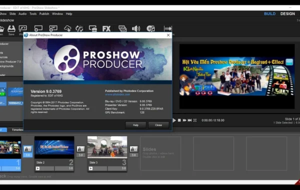Open the Audio menu

[22, 14]
